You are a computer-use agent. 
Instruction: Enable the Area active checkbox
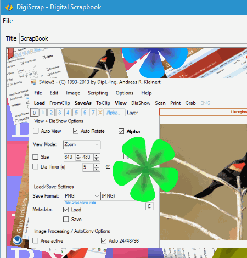[35, 240]
